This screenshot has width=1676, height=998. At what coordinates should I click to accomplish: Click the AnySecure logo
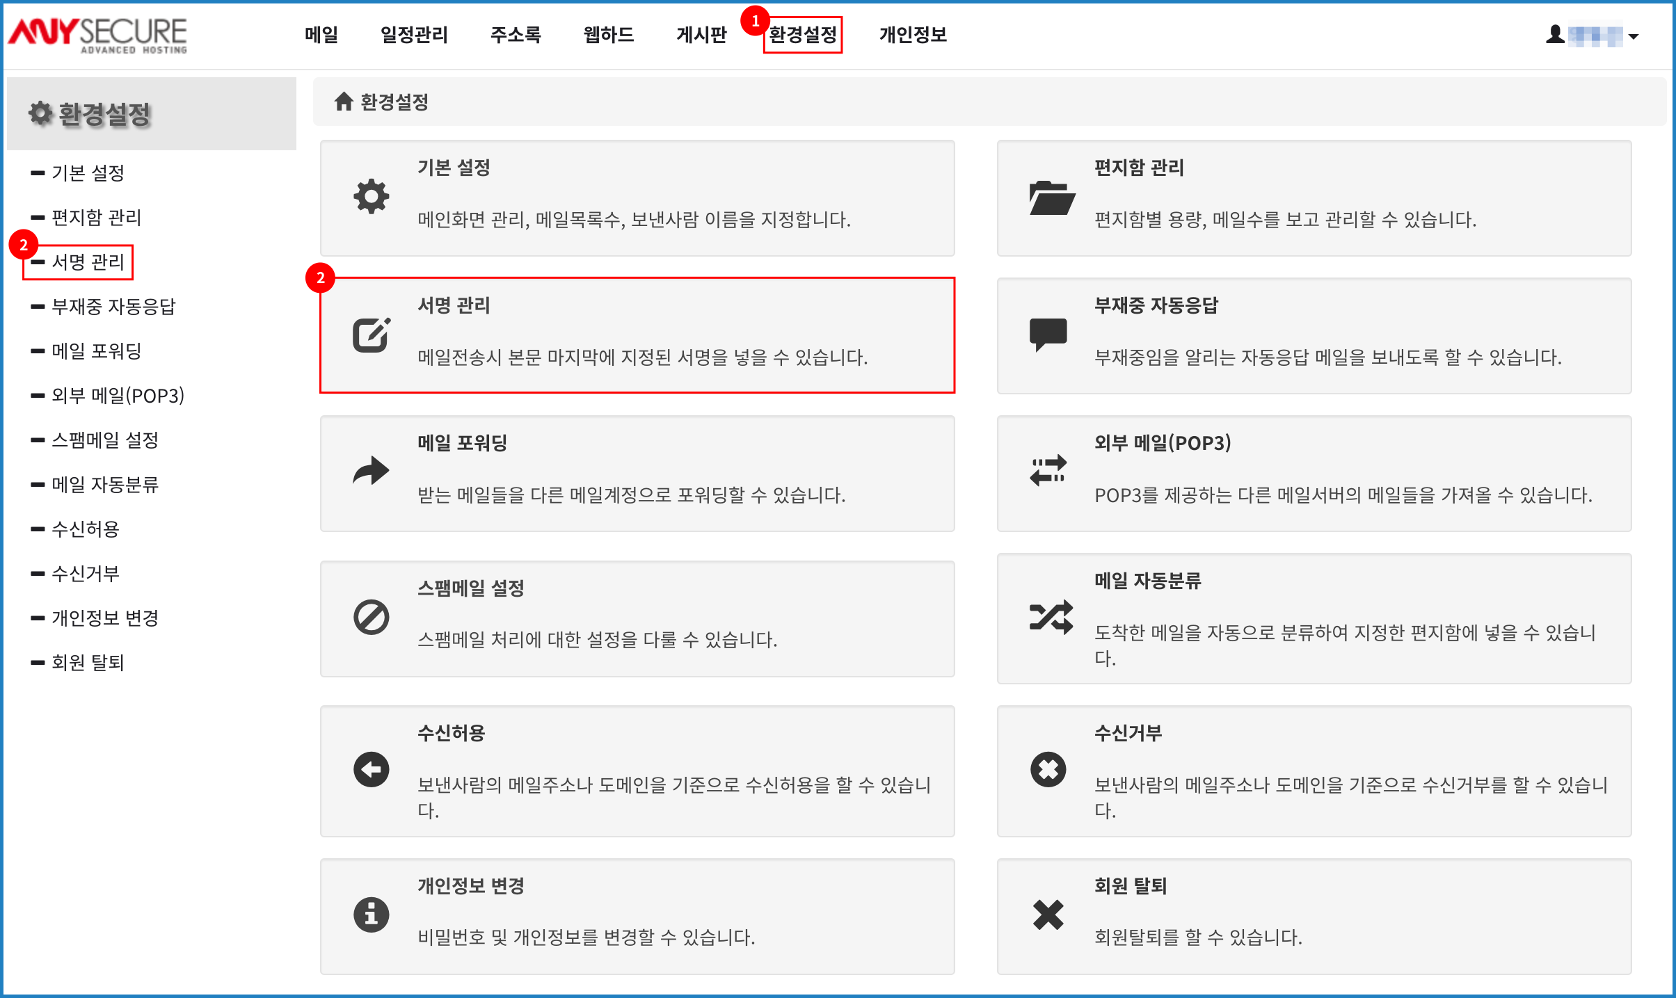tap(98, 35)
